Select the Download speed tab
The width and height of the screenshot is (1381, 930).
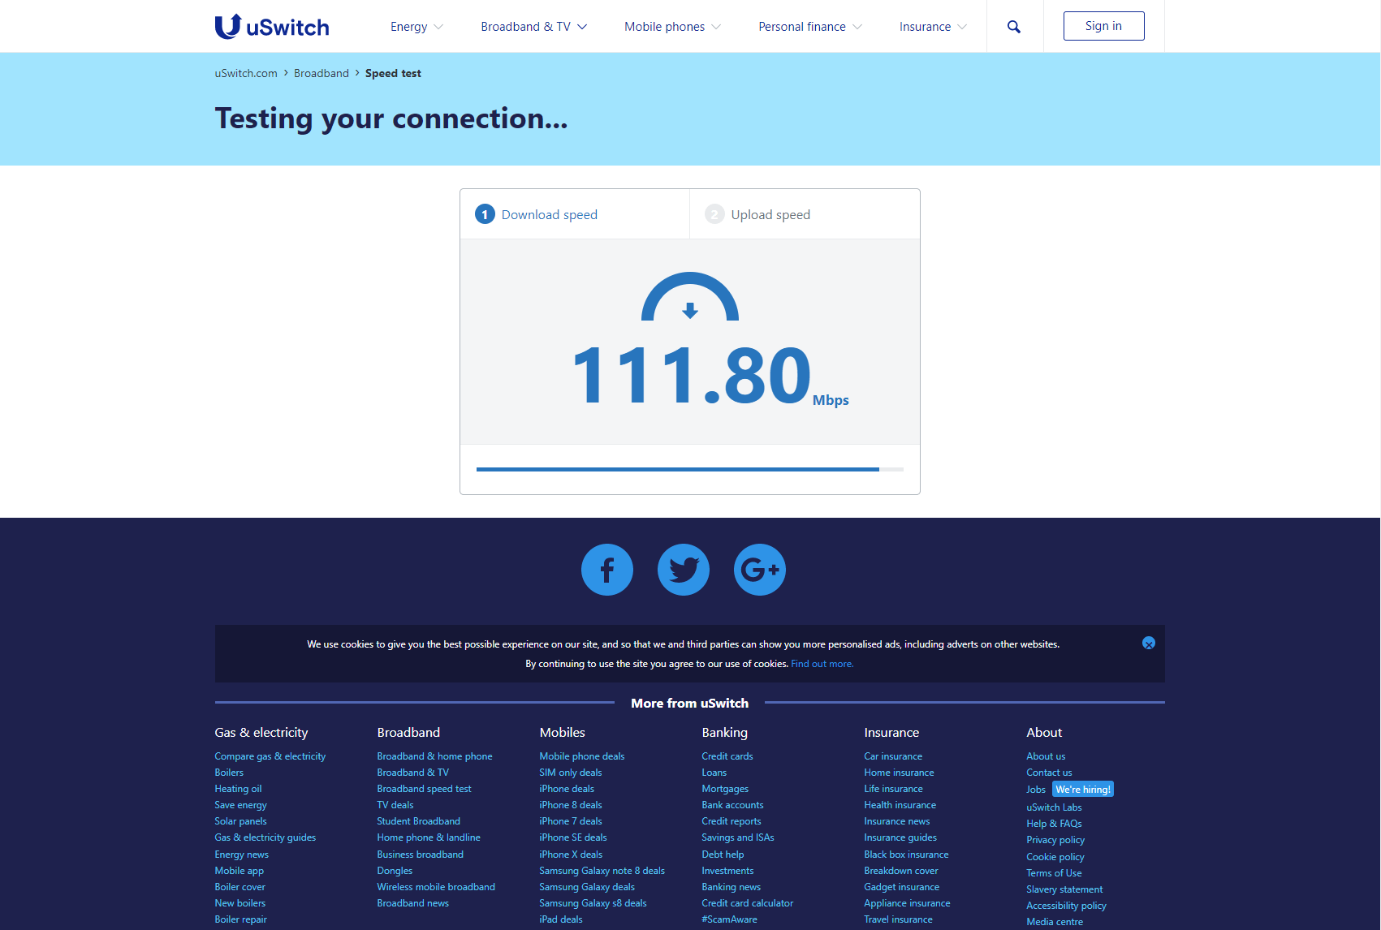(575, 214)
